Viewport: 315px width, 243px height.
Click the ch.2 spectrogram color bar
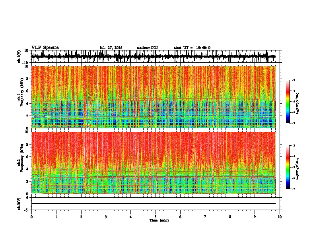[288, 167]
